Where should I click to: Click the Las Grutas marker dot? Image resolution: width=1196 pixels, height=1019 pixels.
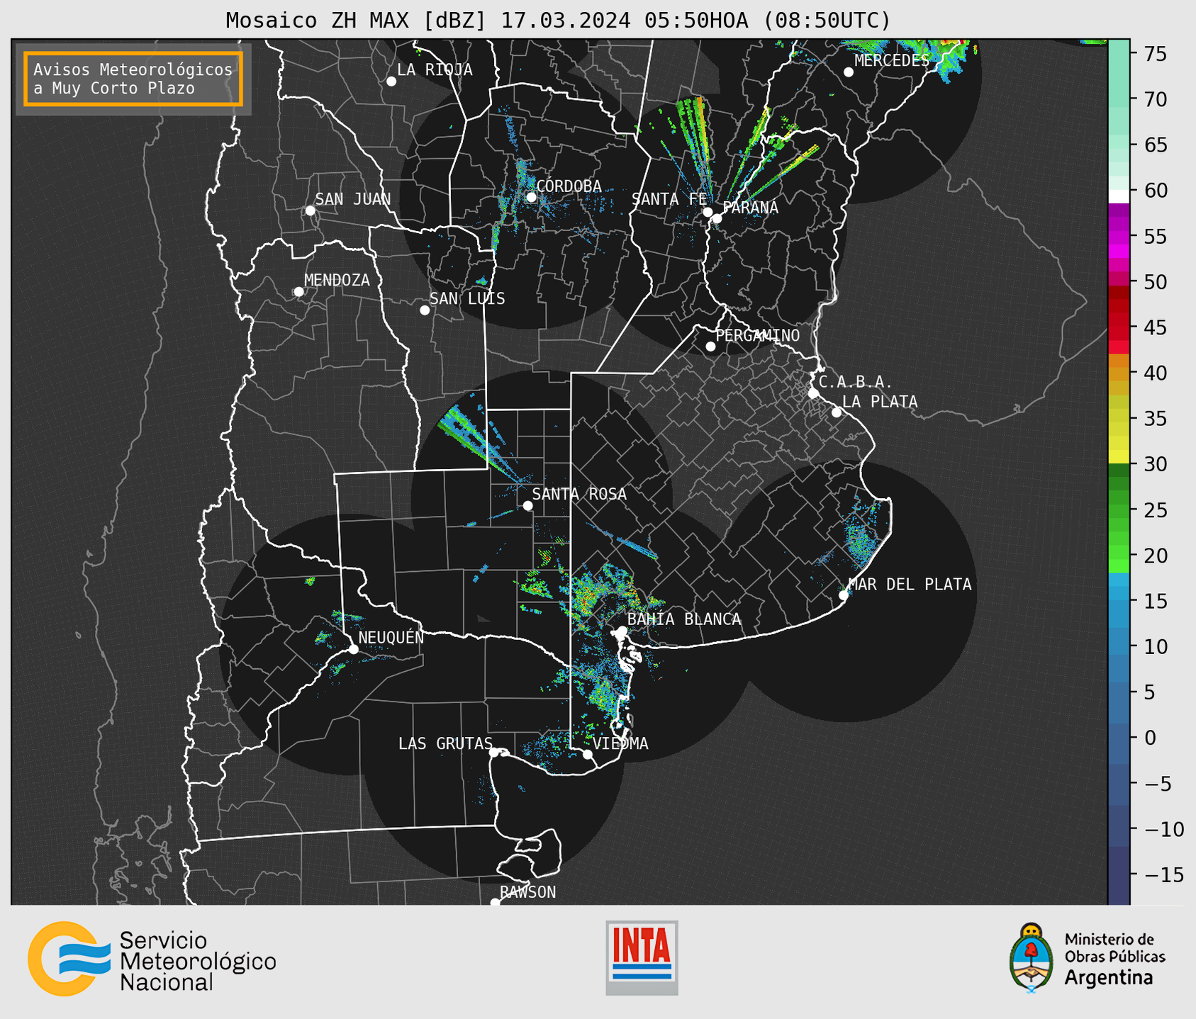[494, 753]
